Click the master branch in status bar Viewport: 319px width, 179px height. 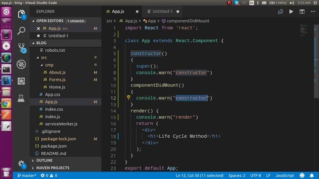(x=26, y=176)
